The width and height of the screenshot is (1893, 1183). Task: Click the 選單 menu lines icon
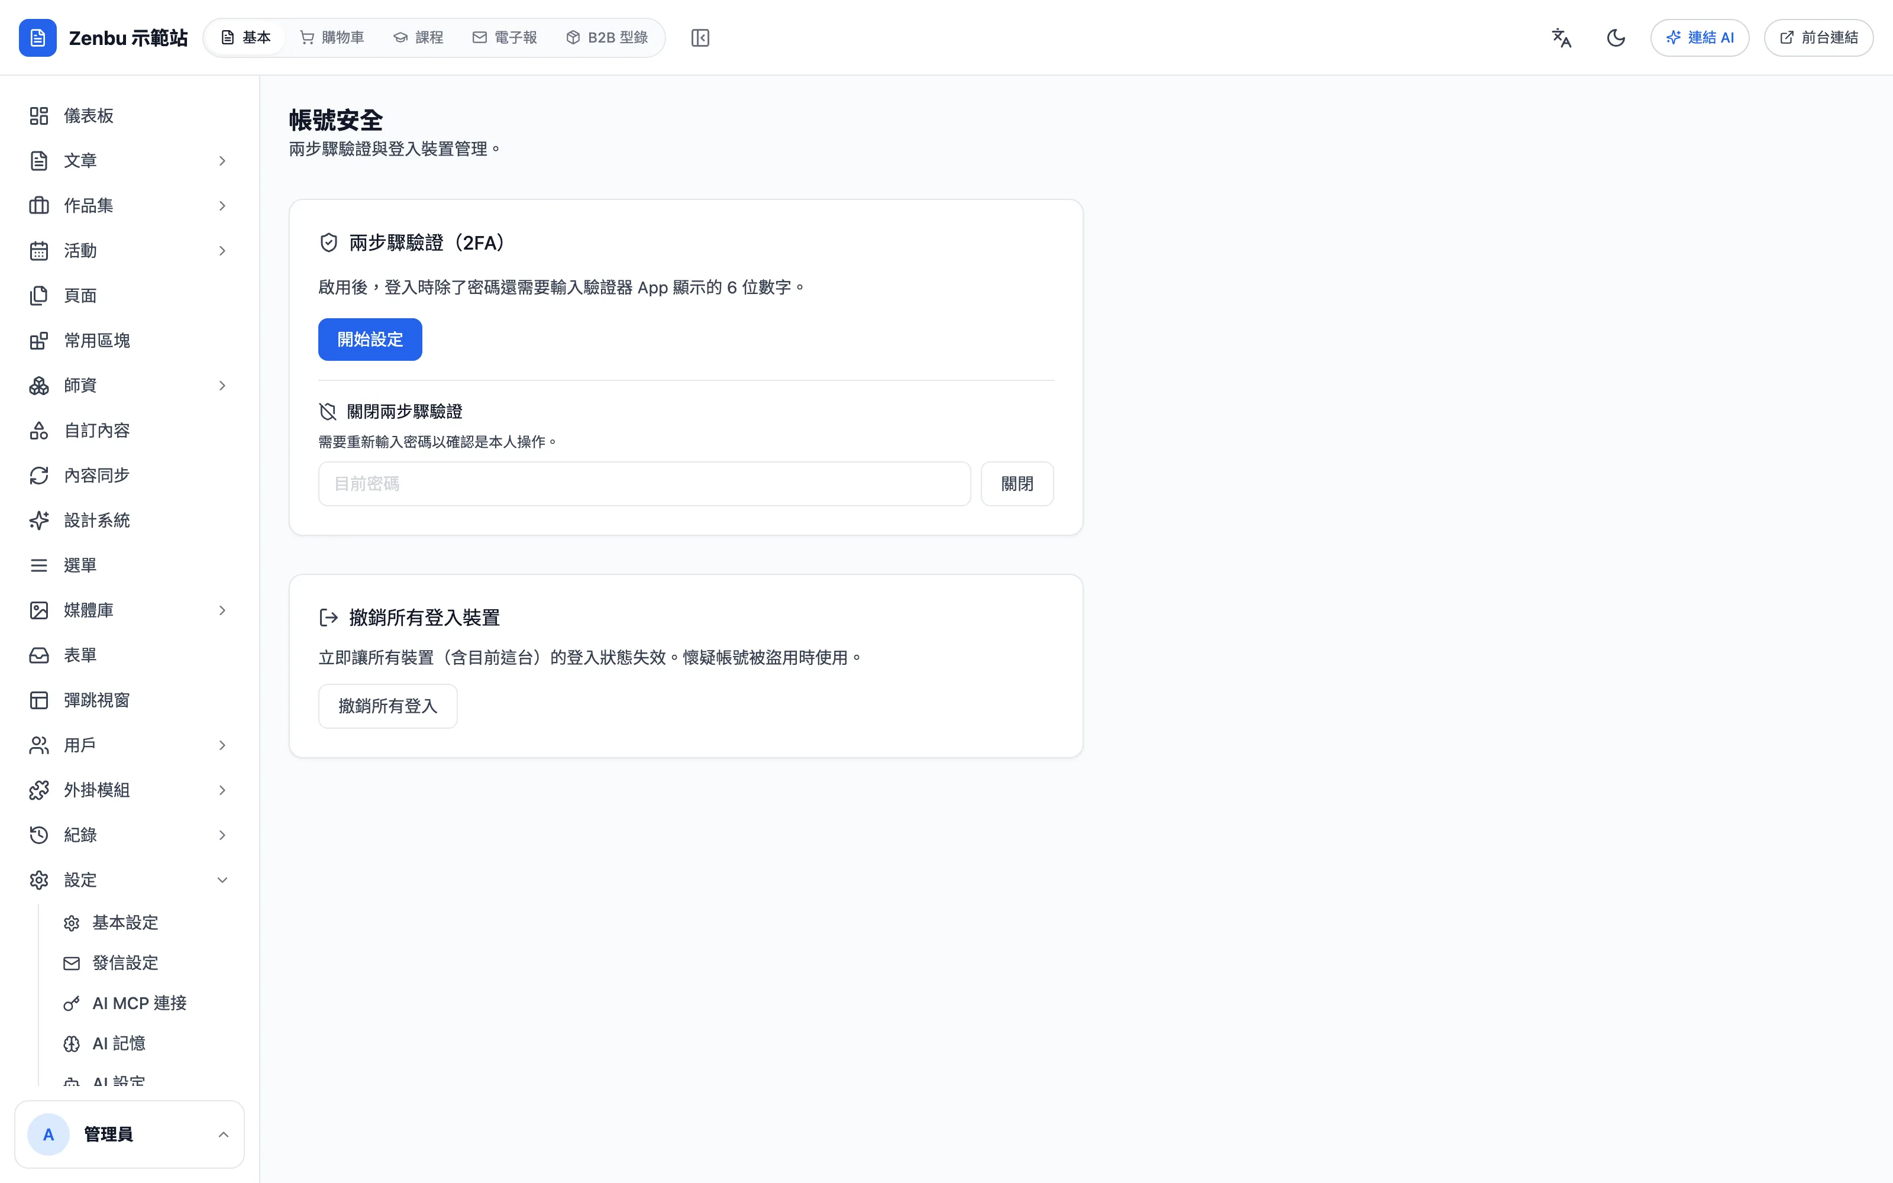coord(39,565)
